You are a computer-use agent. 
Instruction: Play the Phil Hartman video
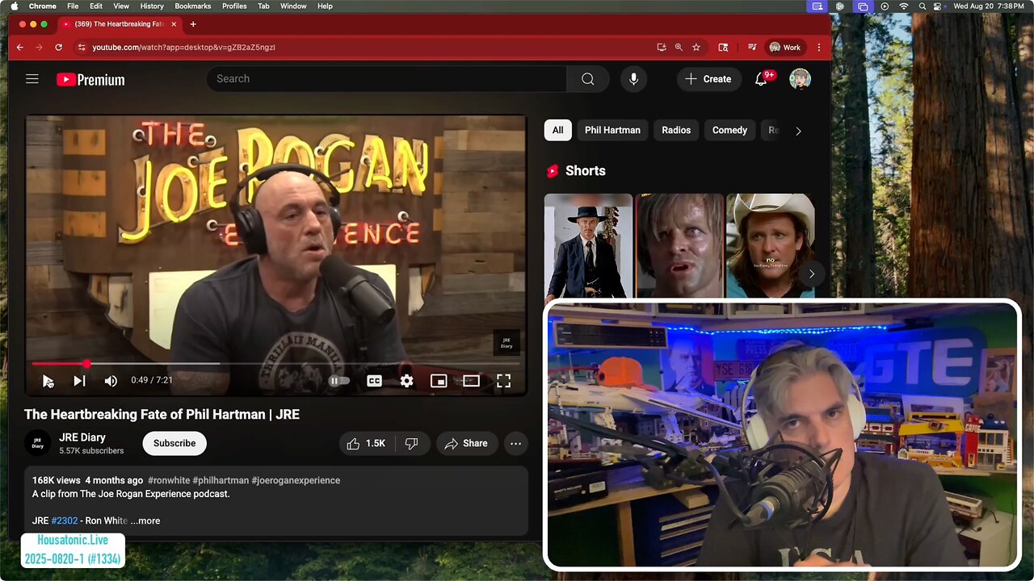48,381
